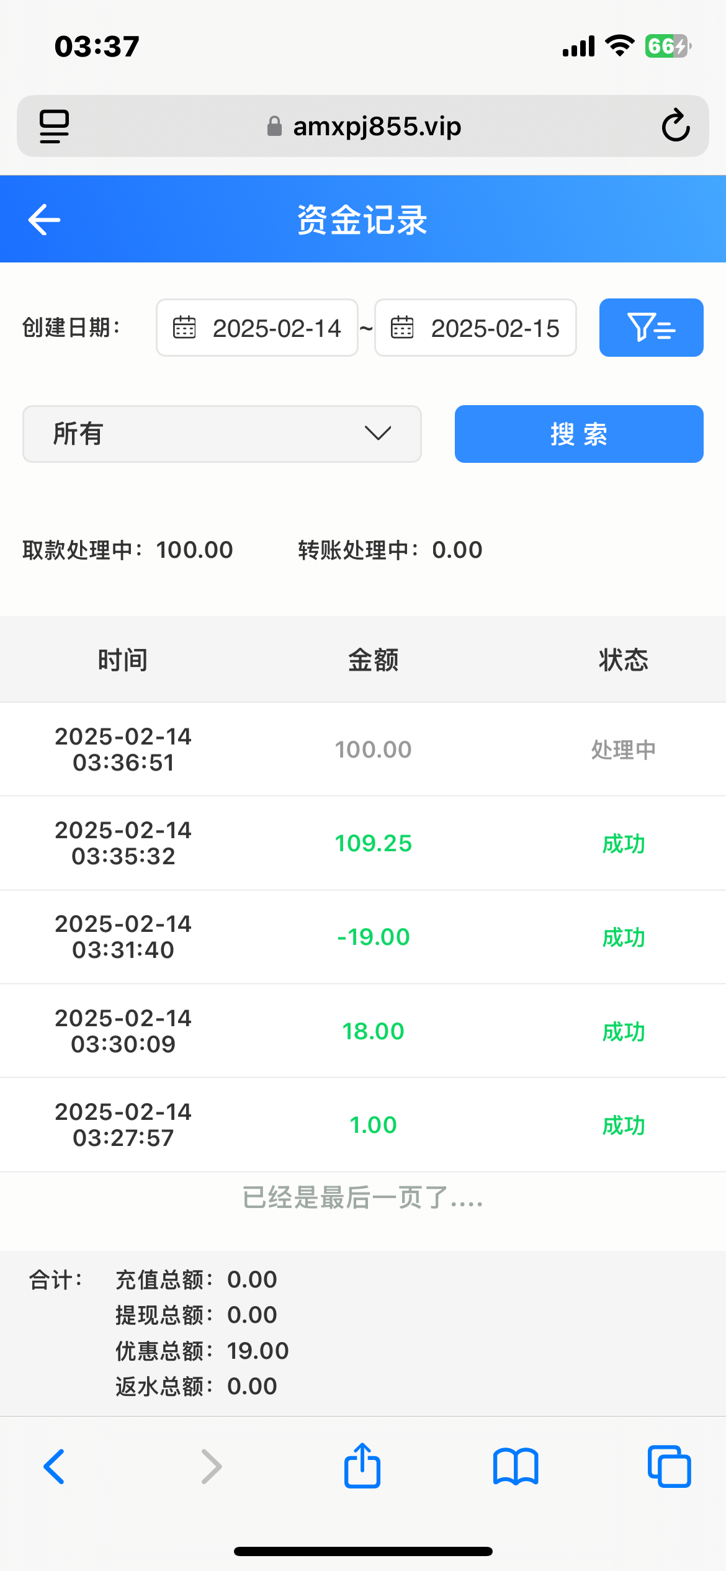Expand the 所有 type dropdown

point(222,434)
